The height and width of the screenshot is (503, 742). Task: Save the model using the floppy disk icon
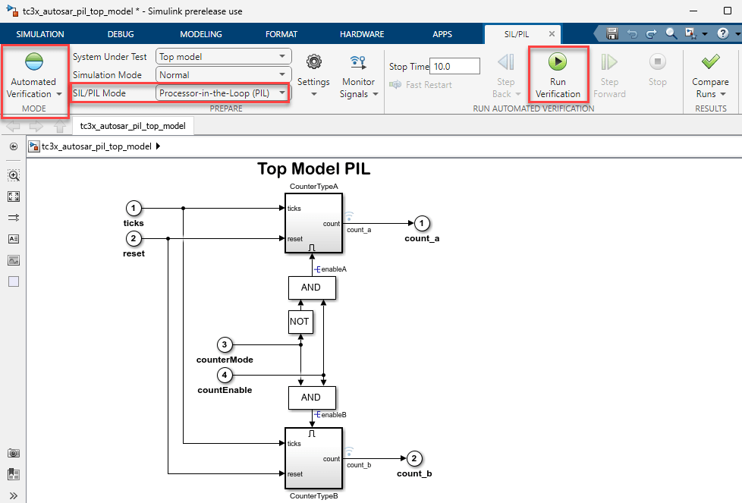(x=612, y=34)
